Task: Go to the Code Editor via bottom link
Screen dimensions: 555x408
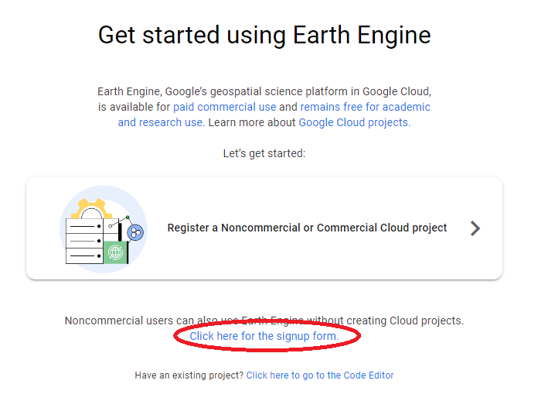Action: pyautogui.click(x=320, y=375)
